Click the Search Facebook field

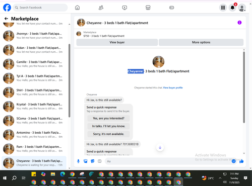40,8
